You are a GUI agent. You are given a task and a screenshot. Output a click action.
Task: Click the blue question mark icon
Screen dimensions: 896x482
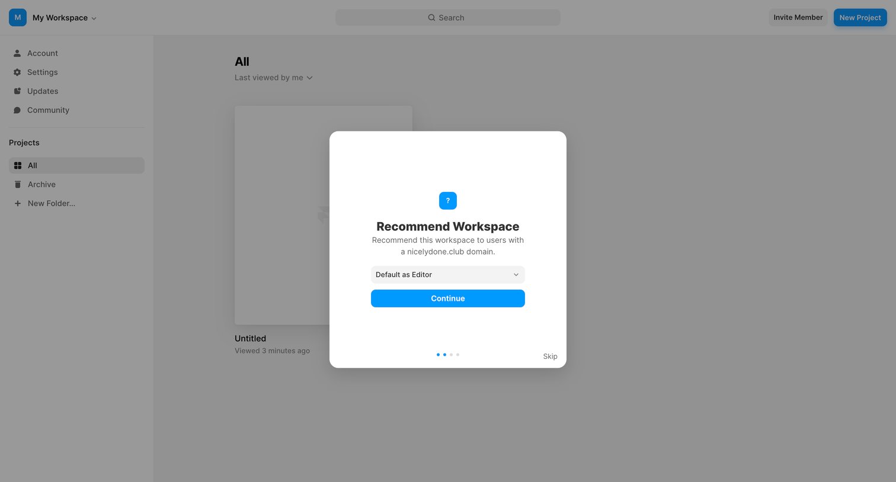point(448,201)
